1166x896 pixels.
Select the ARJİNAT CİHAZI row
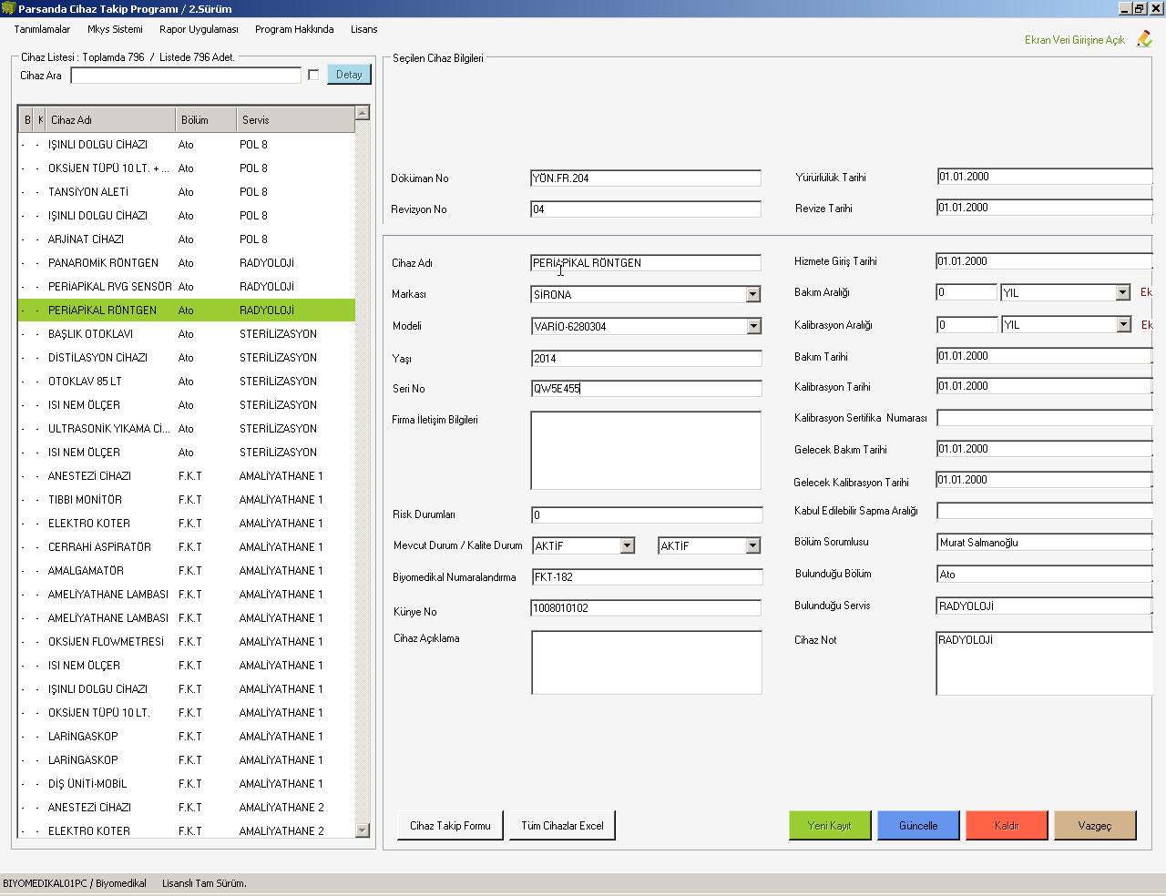187,239
